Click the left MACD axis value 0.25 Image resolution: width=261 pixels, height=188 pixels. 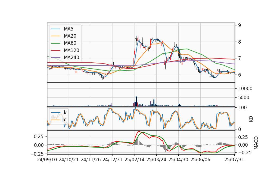(39, 137)
